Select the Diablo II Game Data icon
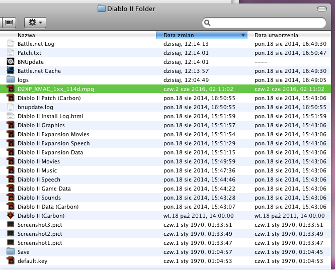Screen dimensions: 335x270 click(x=11, y=189)
